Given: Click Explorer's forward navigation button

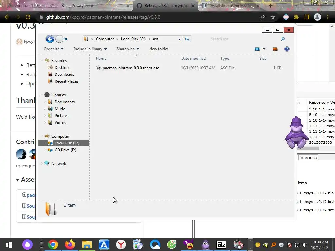Looking at the screenshot, I should [x=59, y=39].
